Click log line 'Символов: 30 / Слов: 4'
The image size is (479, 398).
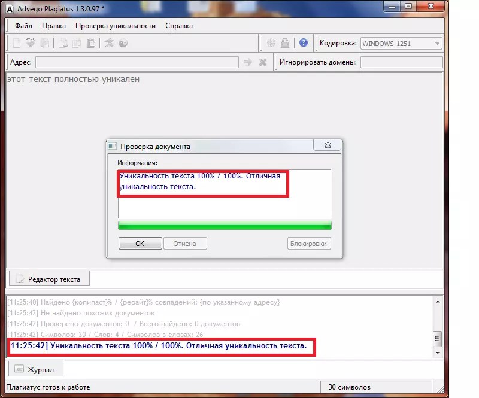[105, 334]
